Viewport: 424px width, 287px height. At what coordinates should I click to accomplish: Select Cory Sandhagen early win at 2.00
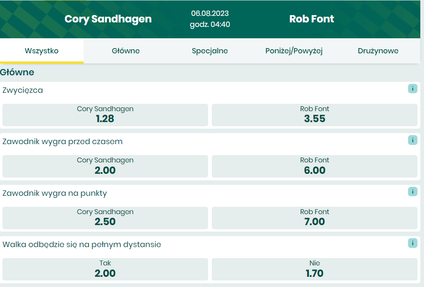pyautogui.click(x=105, y=166)
